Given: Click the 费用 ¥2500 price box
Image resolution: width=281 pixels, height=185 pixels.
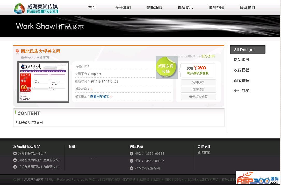Looking at the screenshot, I should [198, 70].
